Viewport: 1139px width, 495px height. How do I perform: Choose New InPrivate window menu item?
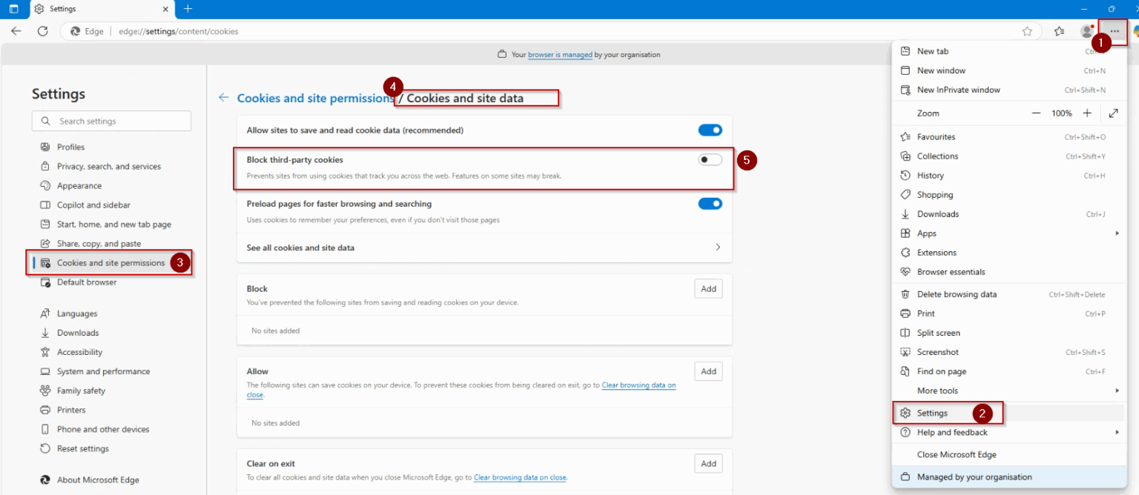(958, 90)
